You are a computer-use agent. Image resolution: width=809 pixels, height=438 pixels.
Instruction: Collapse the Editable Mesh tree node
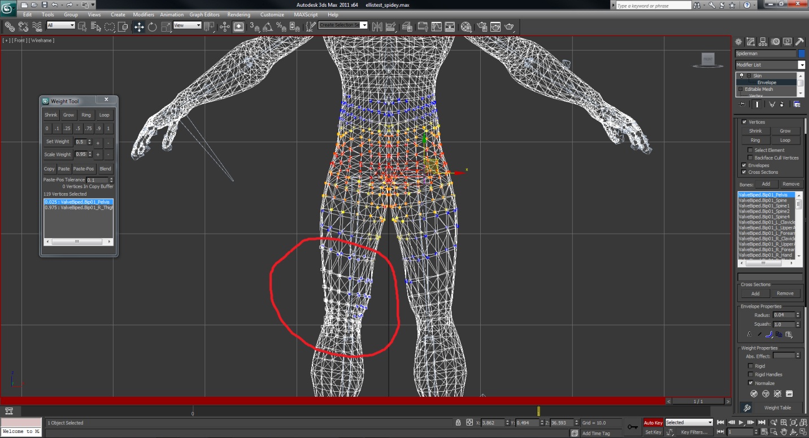coord(741,89)
